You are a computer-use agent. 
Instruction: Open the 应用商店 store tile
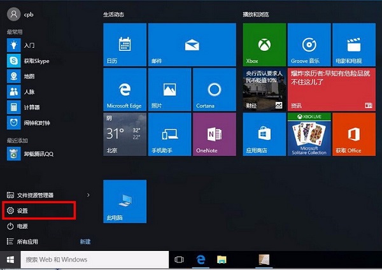click(x=264, y=134)
